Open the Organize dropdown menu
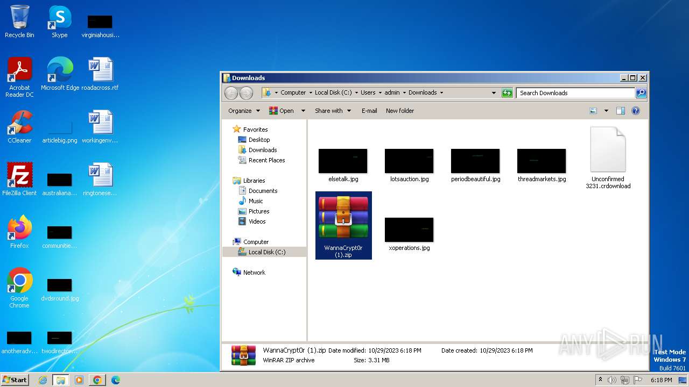 (x=244, y=111)
